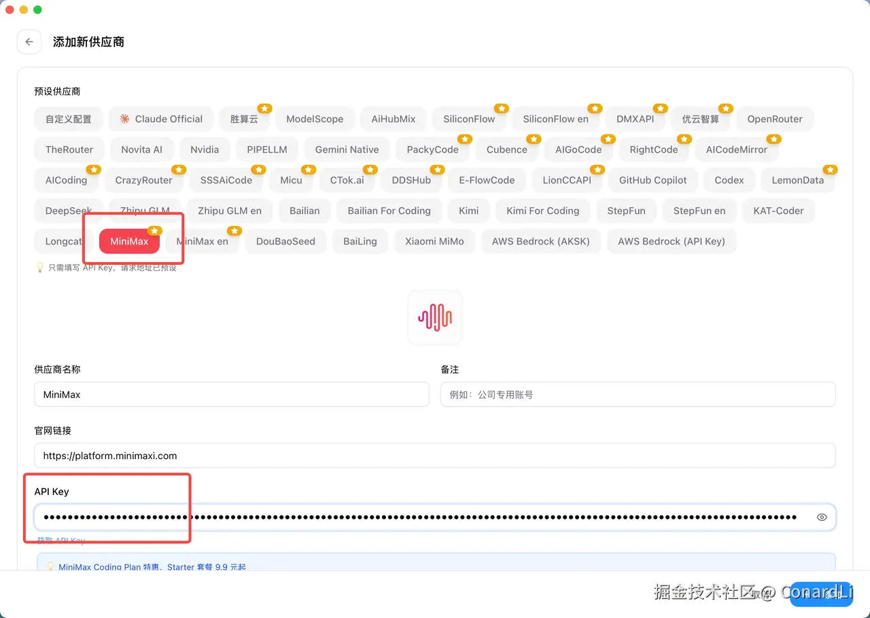Screen dimensions: 870x618
Task: Focus the 官网链接 URL field
Action: [x=435, y=456]
